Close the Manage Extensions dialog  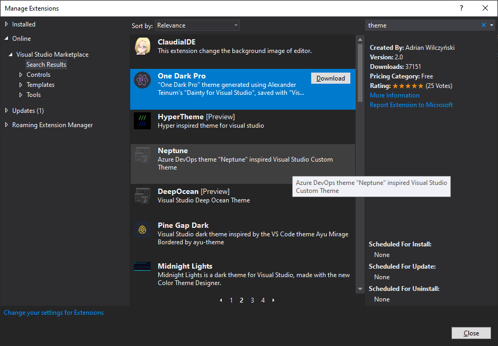(471, 333)
